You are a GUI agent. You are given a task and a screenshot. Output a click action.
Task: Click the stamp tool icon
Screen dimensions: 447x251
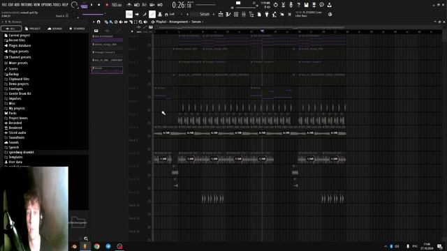click(160, 14)
